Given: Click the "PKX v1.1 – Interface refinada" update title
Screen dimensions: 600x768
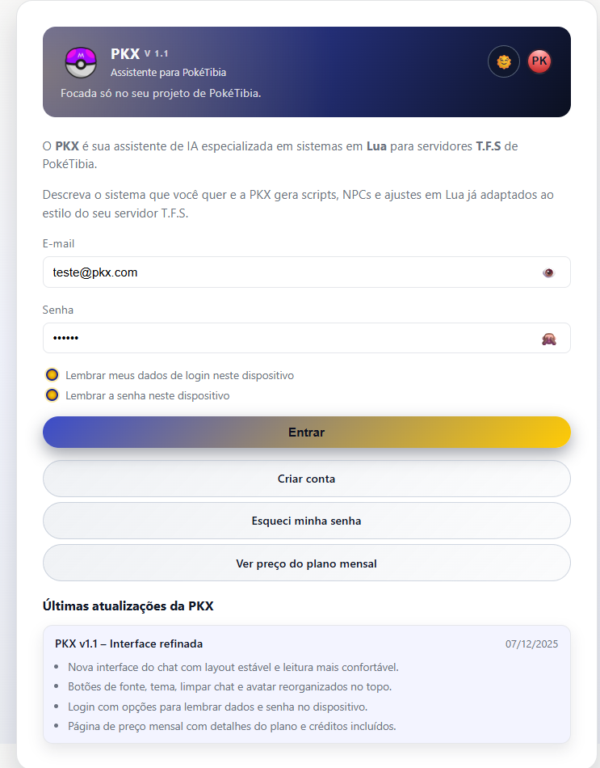Looking at the screenshot, I should pos(129,644).
